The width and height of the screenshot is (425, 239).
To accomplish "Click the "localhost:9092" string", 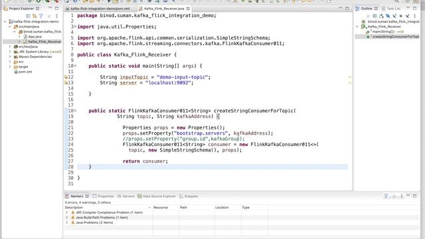I will (x=168, y=82).
